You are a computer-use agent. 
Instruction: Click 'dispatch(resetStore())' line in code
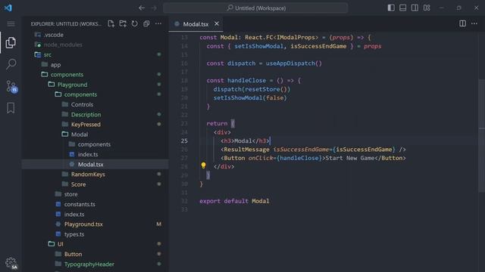pyautogui.click(x=252, y=89)
